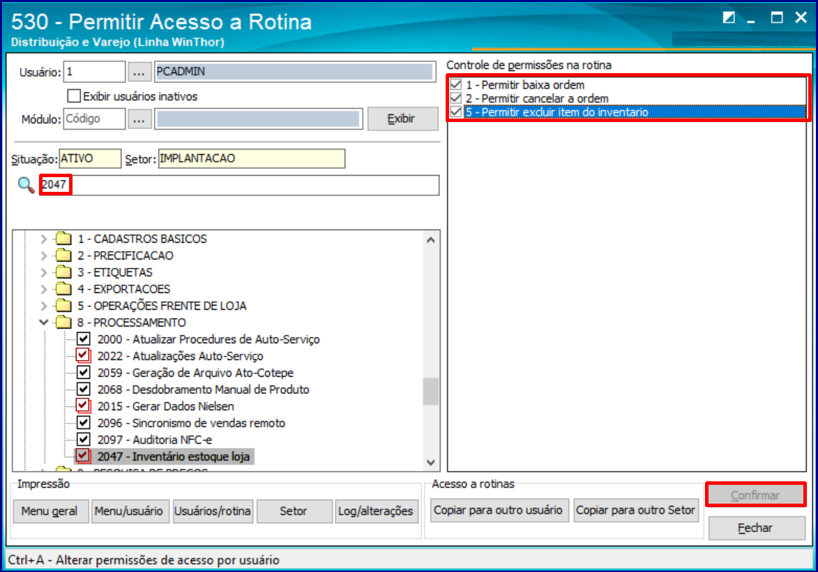Select tree row 2096 - Sincronismo de vendas remoto
Screen dimensions: 818x572
(x=191, y=423)
